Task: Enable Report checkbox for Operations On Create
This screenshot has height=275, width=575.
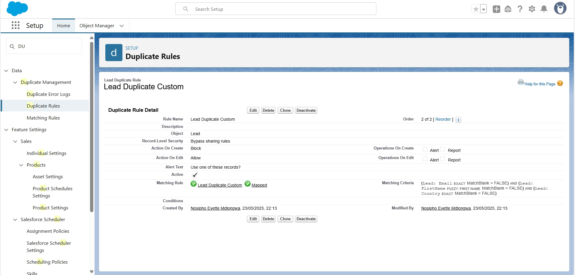Action: (x=443, y=149)
